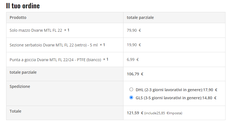The height and width of the screenshot is (124, 228).
Task: Select the GLS shipping radio button
Action: pyautogui.click(x=131, y=98)
